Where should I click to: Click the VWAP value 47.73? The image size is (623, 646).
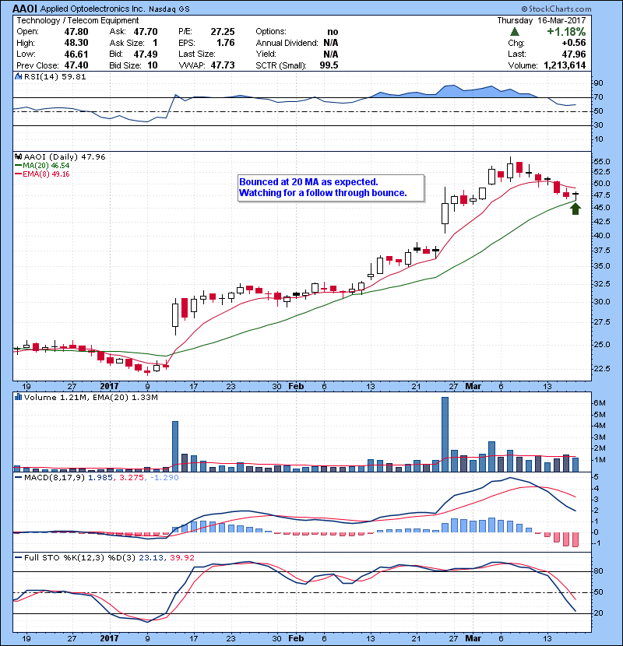tap(223, 65)
